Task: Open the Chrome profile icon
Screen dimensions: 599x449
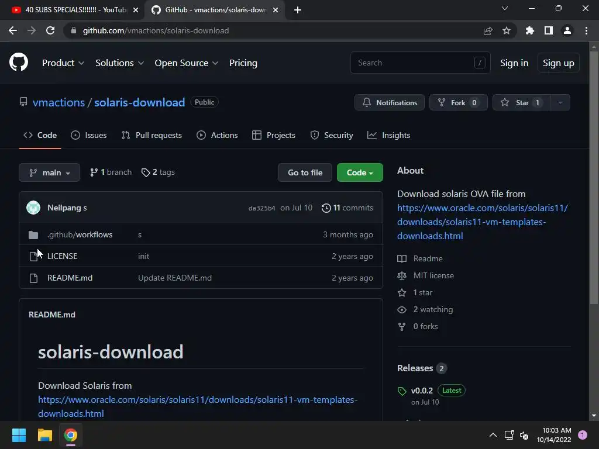Action: pyautogui.click(x=567, y=30)
